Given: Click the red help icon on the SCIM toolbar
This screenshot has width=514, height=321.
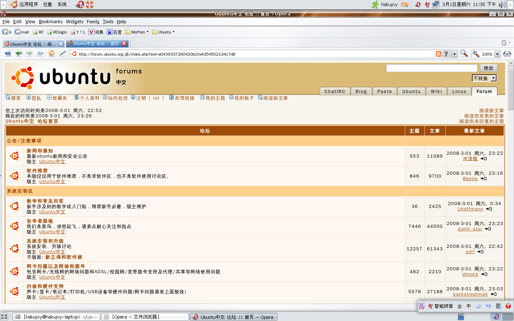Looking at the screenshot, I should click(x=508, y=306).
